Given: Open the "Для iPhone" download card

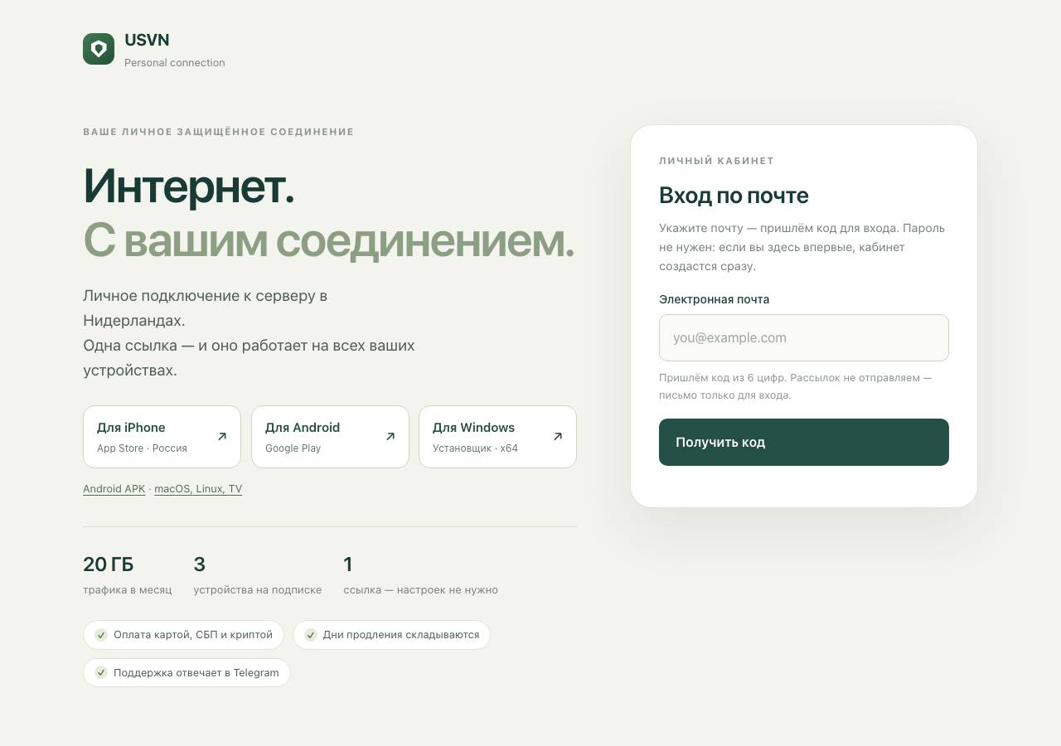Looking at the screenshot, I should pos(162,437).
